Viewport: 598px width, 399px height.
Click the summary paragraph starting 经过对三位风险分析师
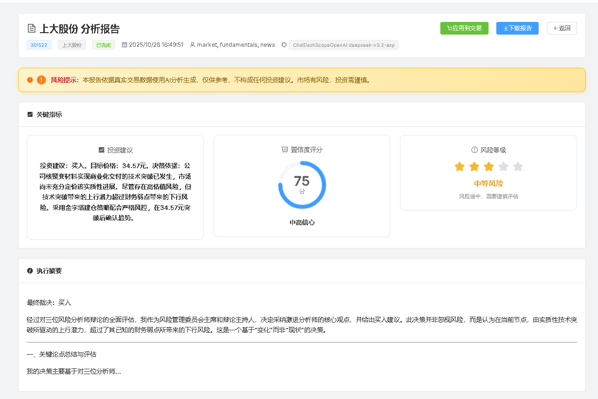(302, 324)
